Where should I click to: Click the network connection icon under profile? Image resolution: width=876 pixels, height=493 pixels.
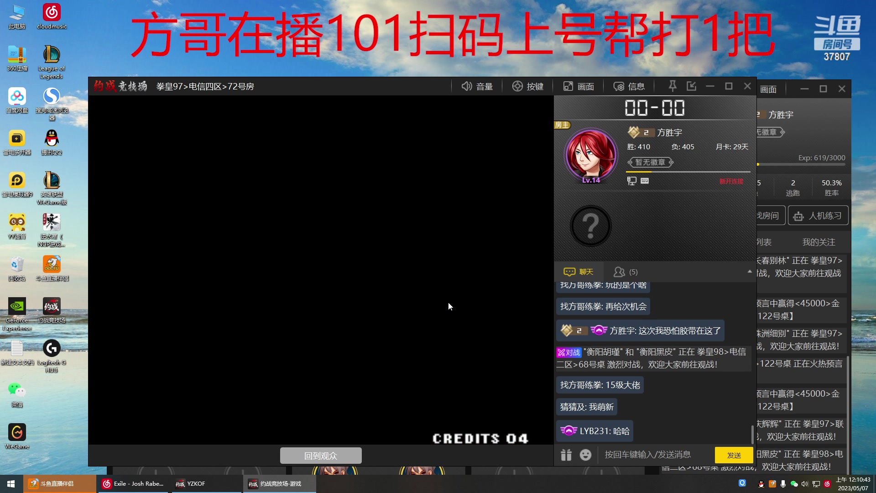[x=631, y=181]
